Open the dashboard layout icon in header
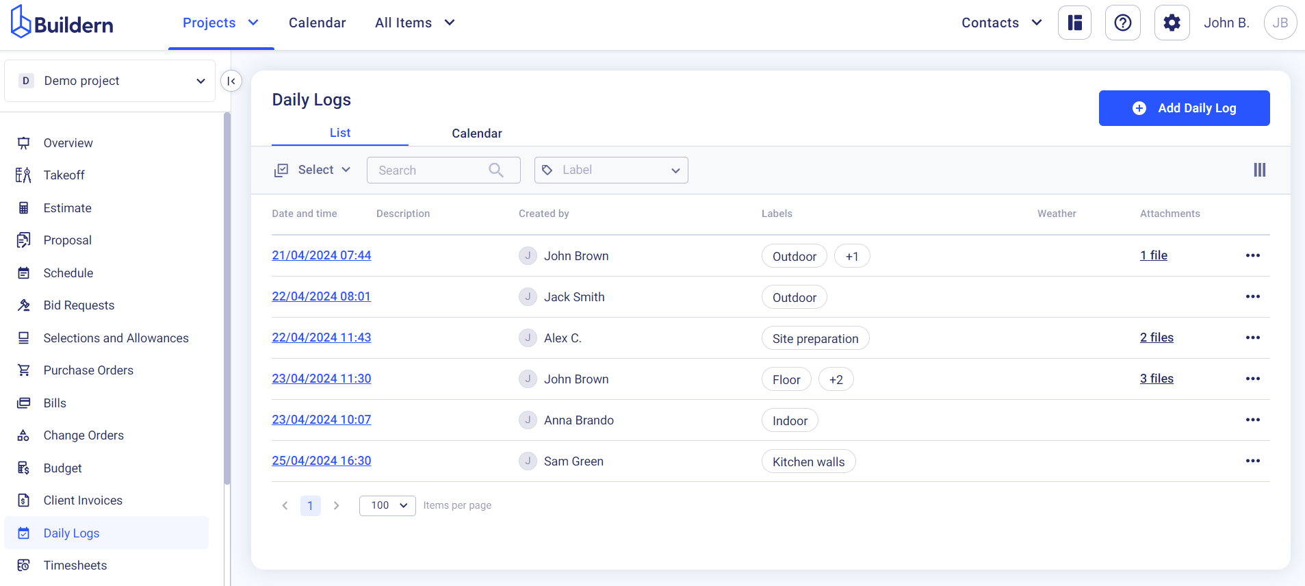 coord(1074,23)
